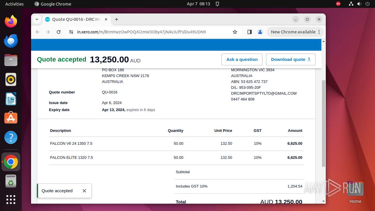The height and width of the screenshot is (211, 375).
Task: Open Ubuntu Software store icon
Action: (x=11, y=118)
